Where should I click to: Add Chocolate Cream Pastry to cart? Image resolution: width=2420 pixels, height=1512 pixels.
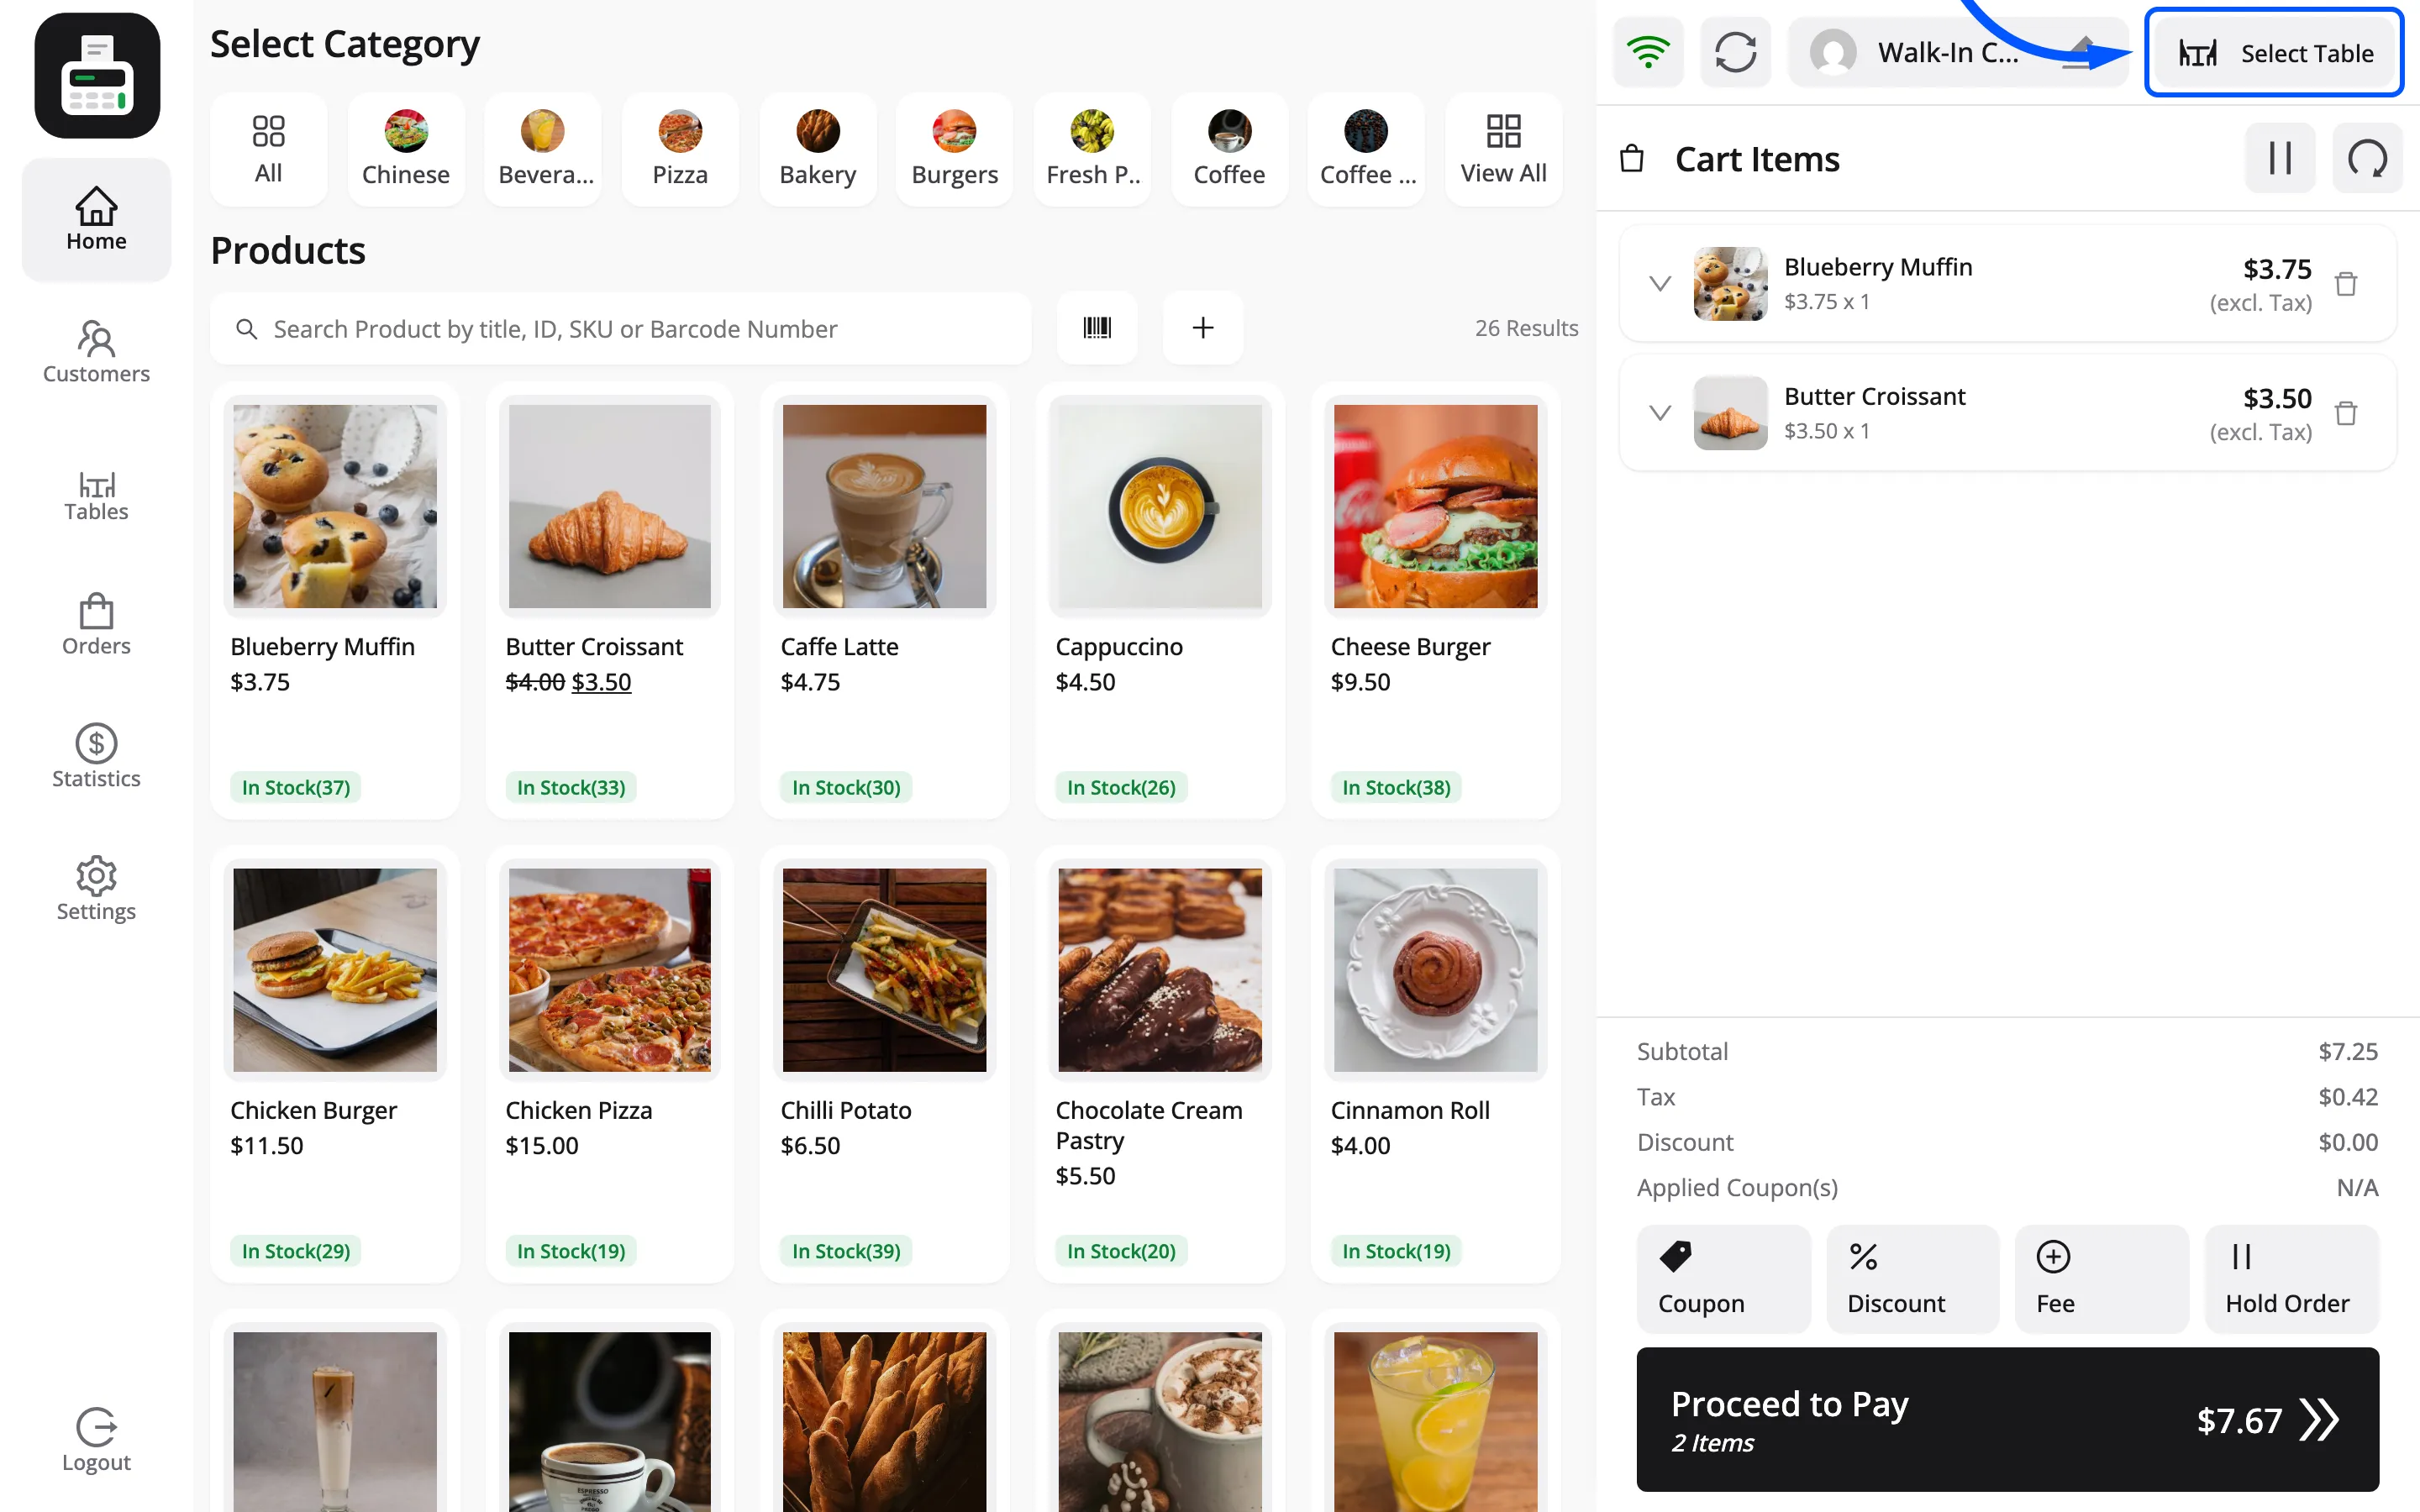click(x=1160, y=1064)
